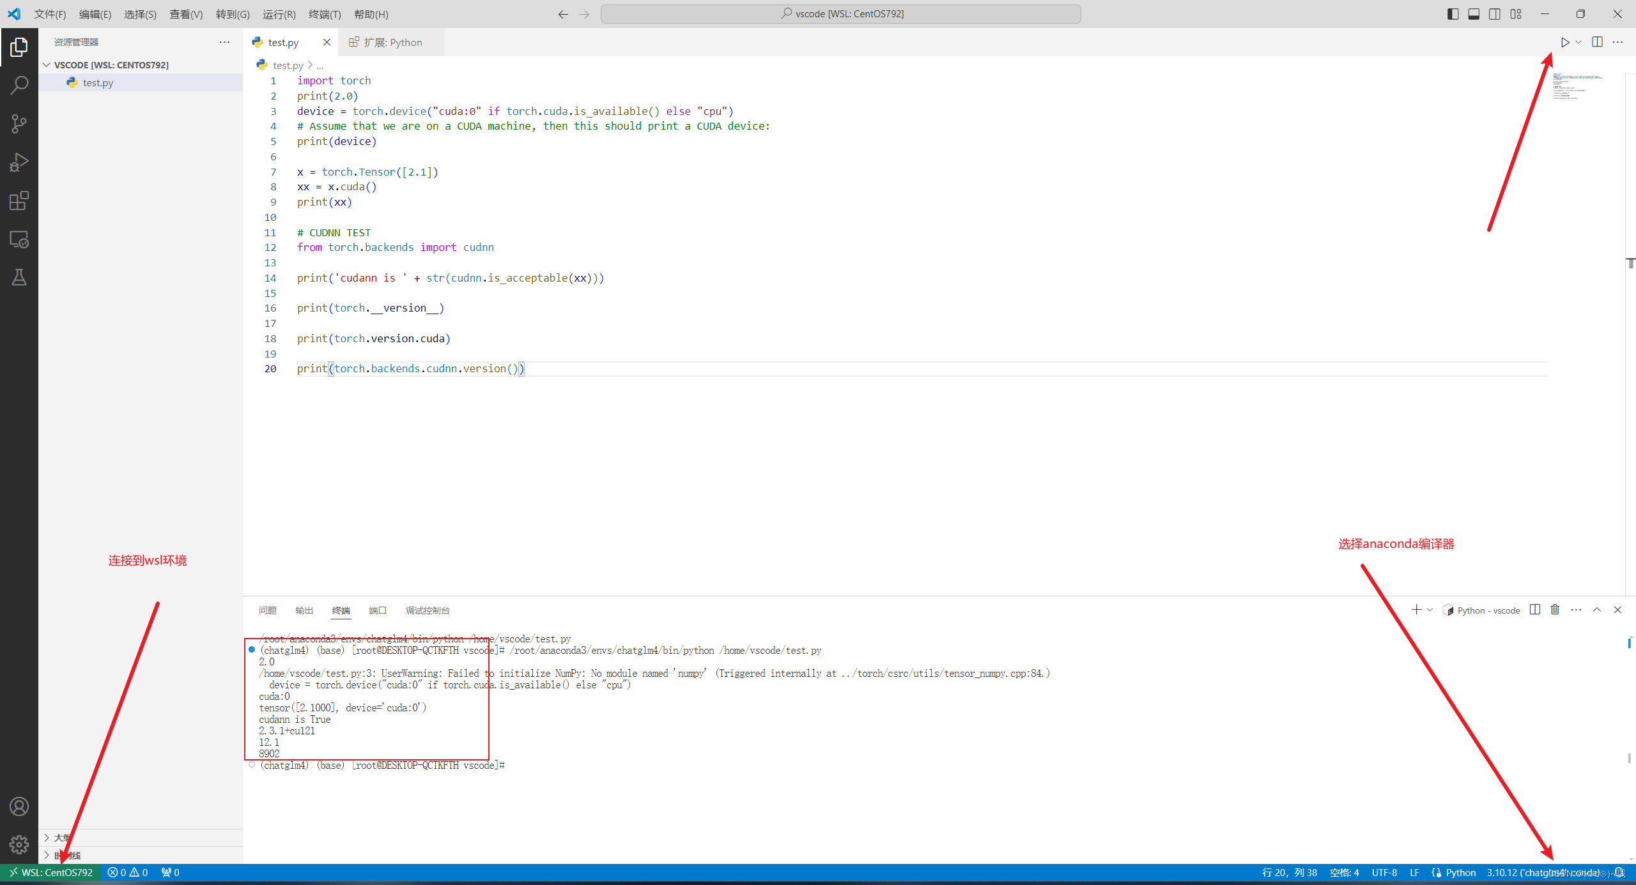Toggle the primary side bar visibility
This screenshot has width=1636, height=885.
[1453, 14]
